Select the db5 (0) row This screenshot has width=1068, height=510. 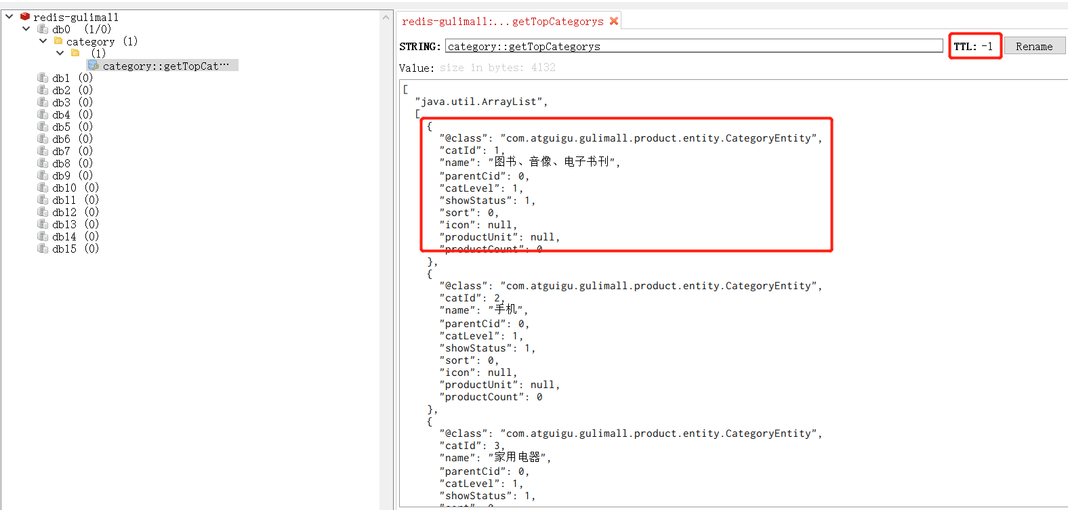click(x=72, y=127)
